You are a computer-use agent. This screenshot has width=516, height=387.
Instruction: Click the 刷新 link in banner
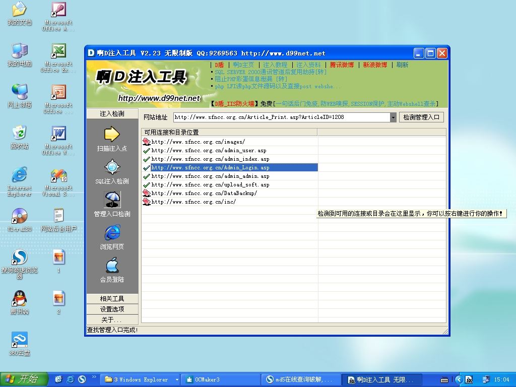402,65
